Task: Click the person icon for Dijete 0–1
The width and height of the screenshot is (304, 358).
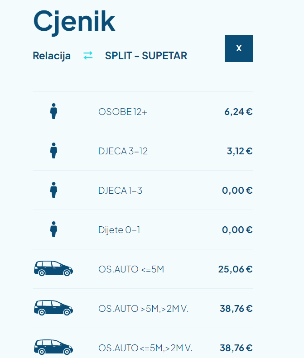Action: click(x=53, y=229)
